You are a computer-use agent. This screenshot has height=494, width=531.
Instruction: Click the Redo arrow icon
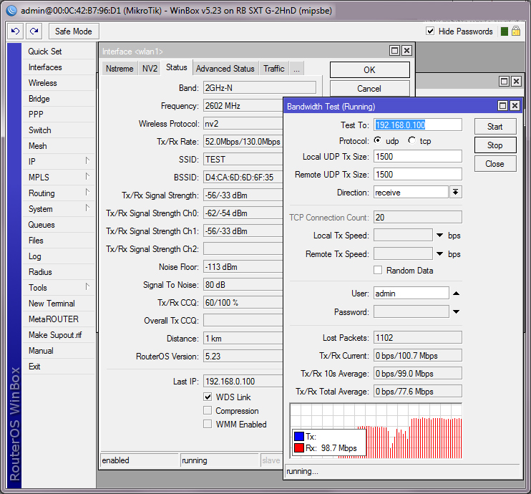[x=34, y=32]
